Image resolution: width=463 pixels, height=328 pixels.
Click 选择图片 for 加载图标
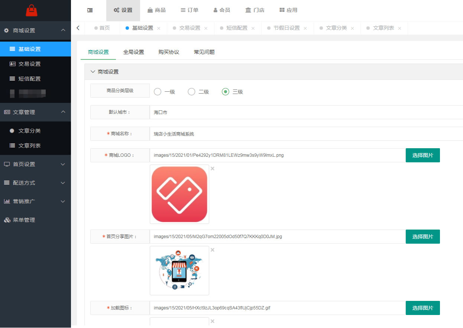423,308
